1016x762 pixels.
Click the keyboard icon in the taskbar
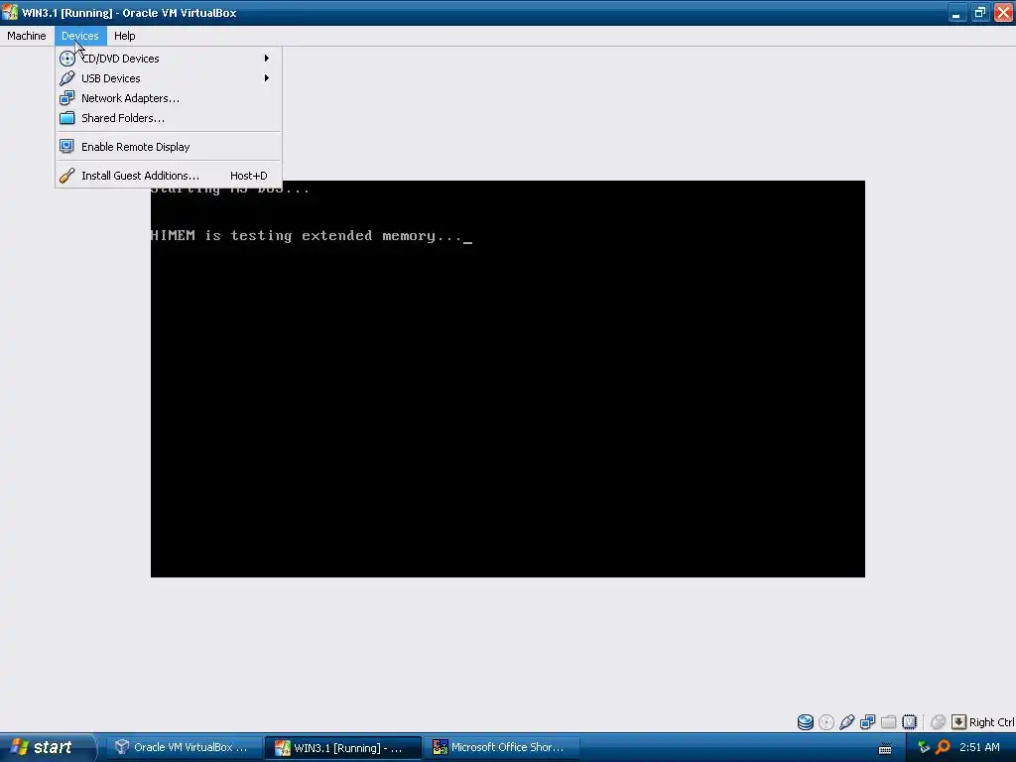tap(885, 748)
